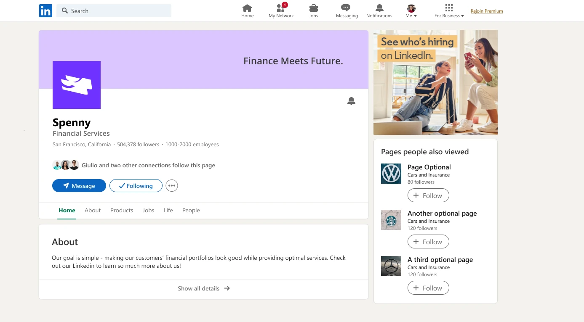The image size is (584, 322).
Task: Switch to the Products tab
Action: point(122,210)
